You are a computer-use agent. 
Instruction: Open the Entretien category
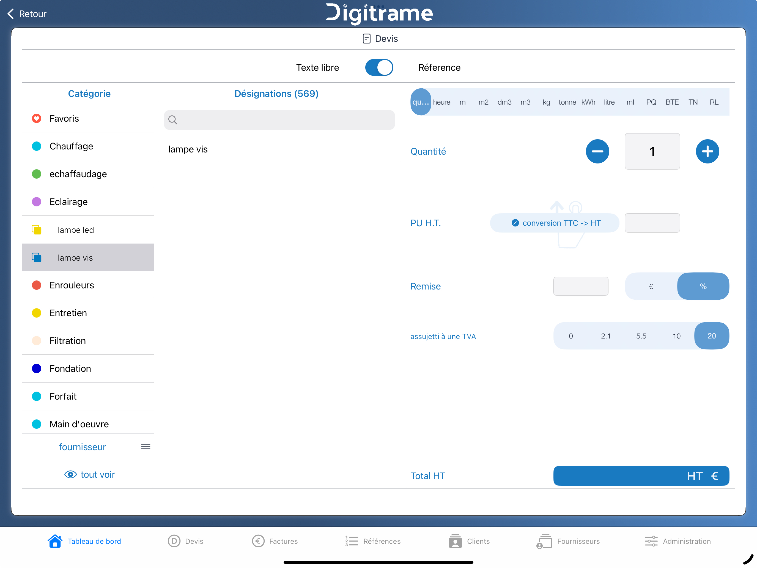(87, 313)
